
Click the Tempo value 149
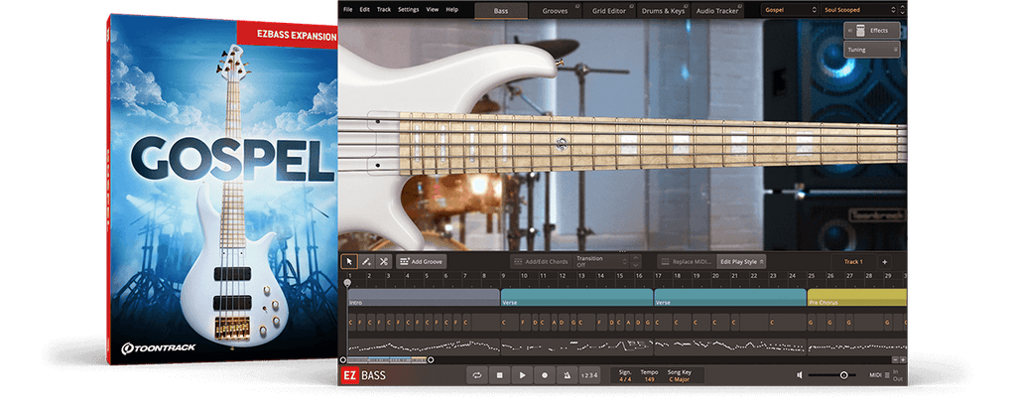[x=649, y=378]
